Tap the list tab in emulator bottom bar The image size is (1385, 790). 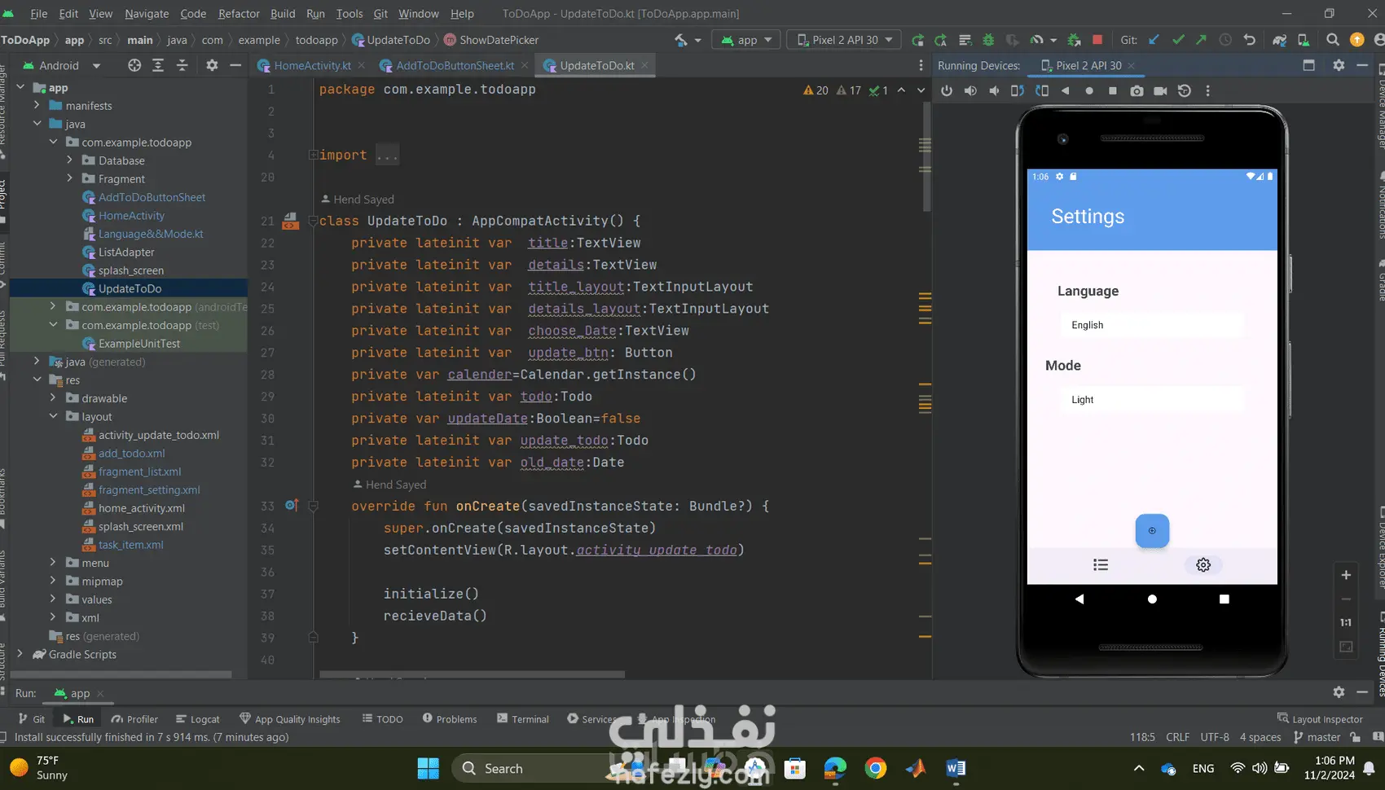[x=1101, y=565]
